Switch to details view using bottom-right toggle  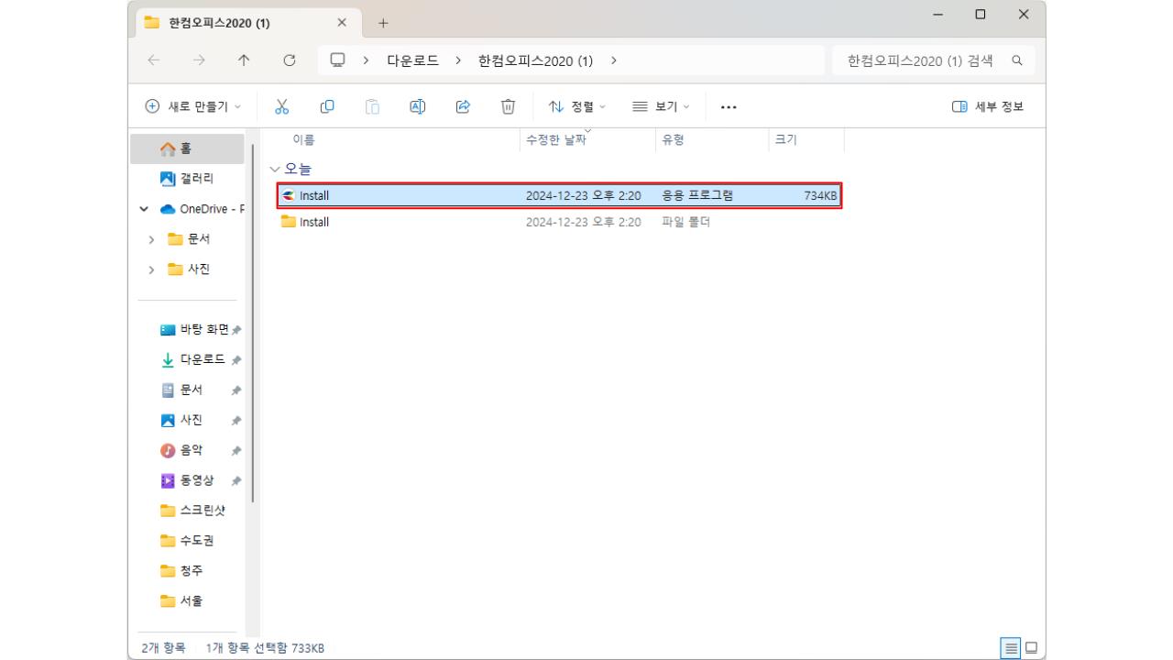pos(1011,647)
